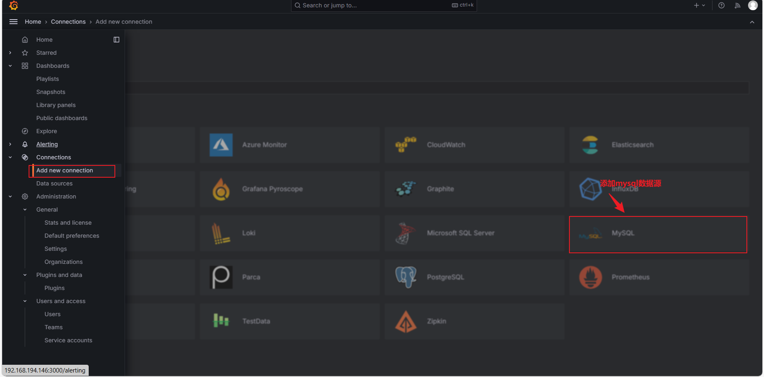Select Add new connection menu item
Image resolution: width=764 pixels, height=377 pixels.
(65, 170)
